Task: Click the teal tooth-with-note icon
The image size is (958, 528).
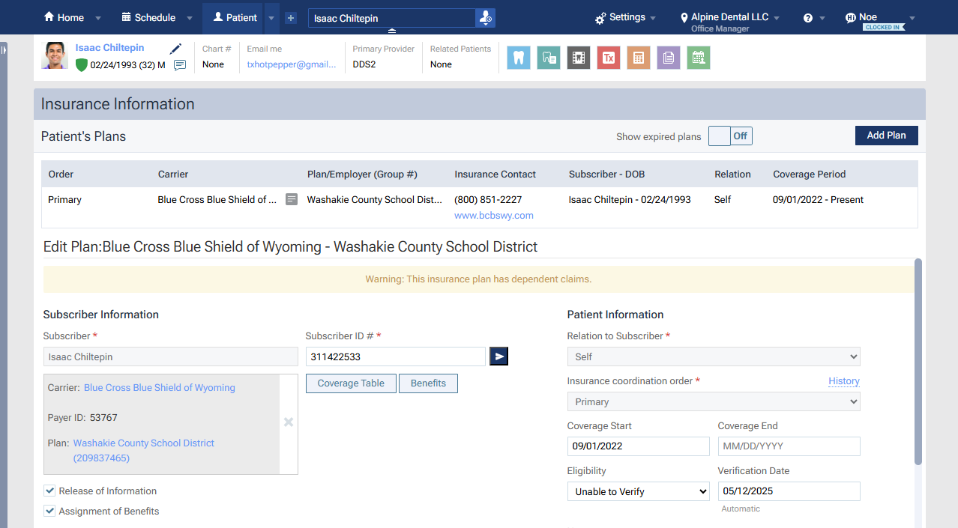Action: click(548, 58)
